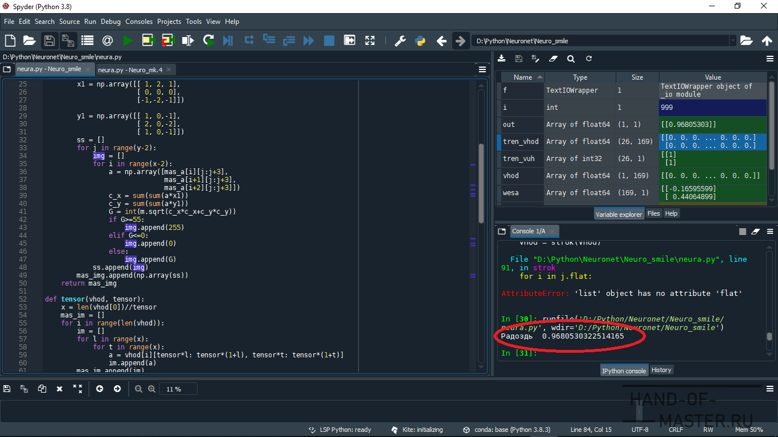Screen dimensions: 778x437
Task: Open the Variable explorer options menu
Action: [770, 59]
